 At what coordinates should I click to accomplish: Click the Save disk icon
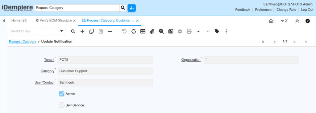101,31
